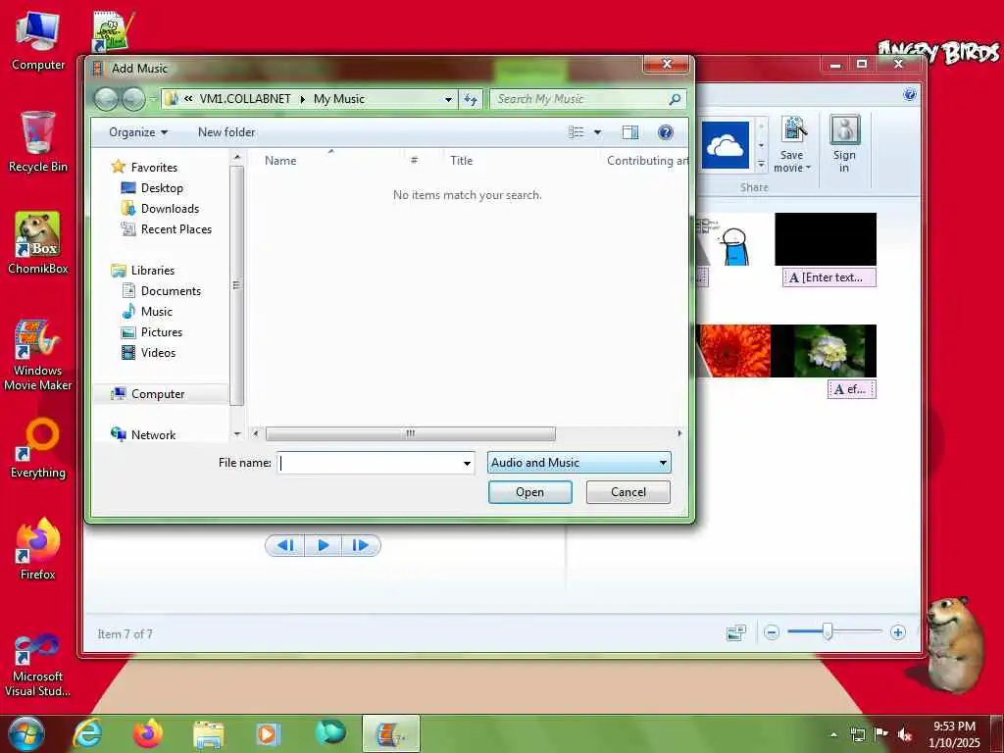The height and width of the screenshot is (753, 1004).
Task: Open Windows Media Player from the taskbar
Action: 268,734
